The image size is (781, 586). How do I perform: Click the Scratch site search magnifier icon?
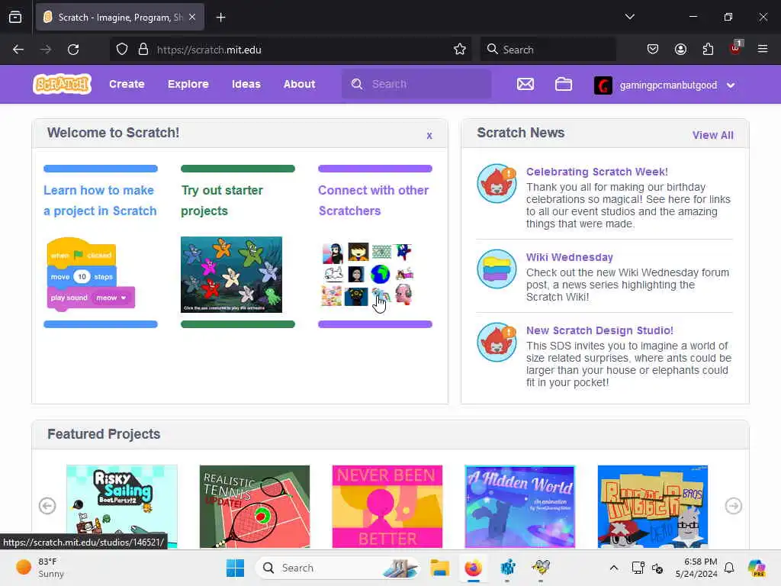(357, 84)
